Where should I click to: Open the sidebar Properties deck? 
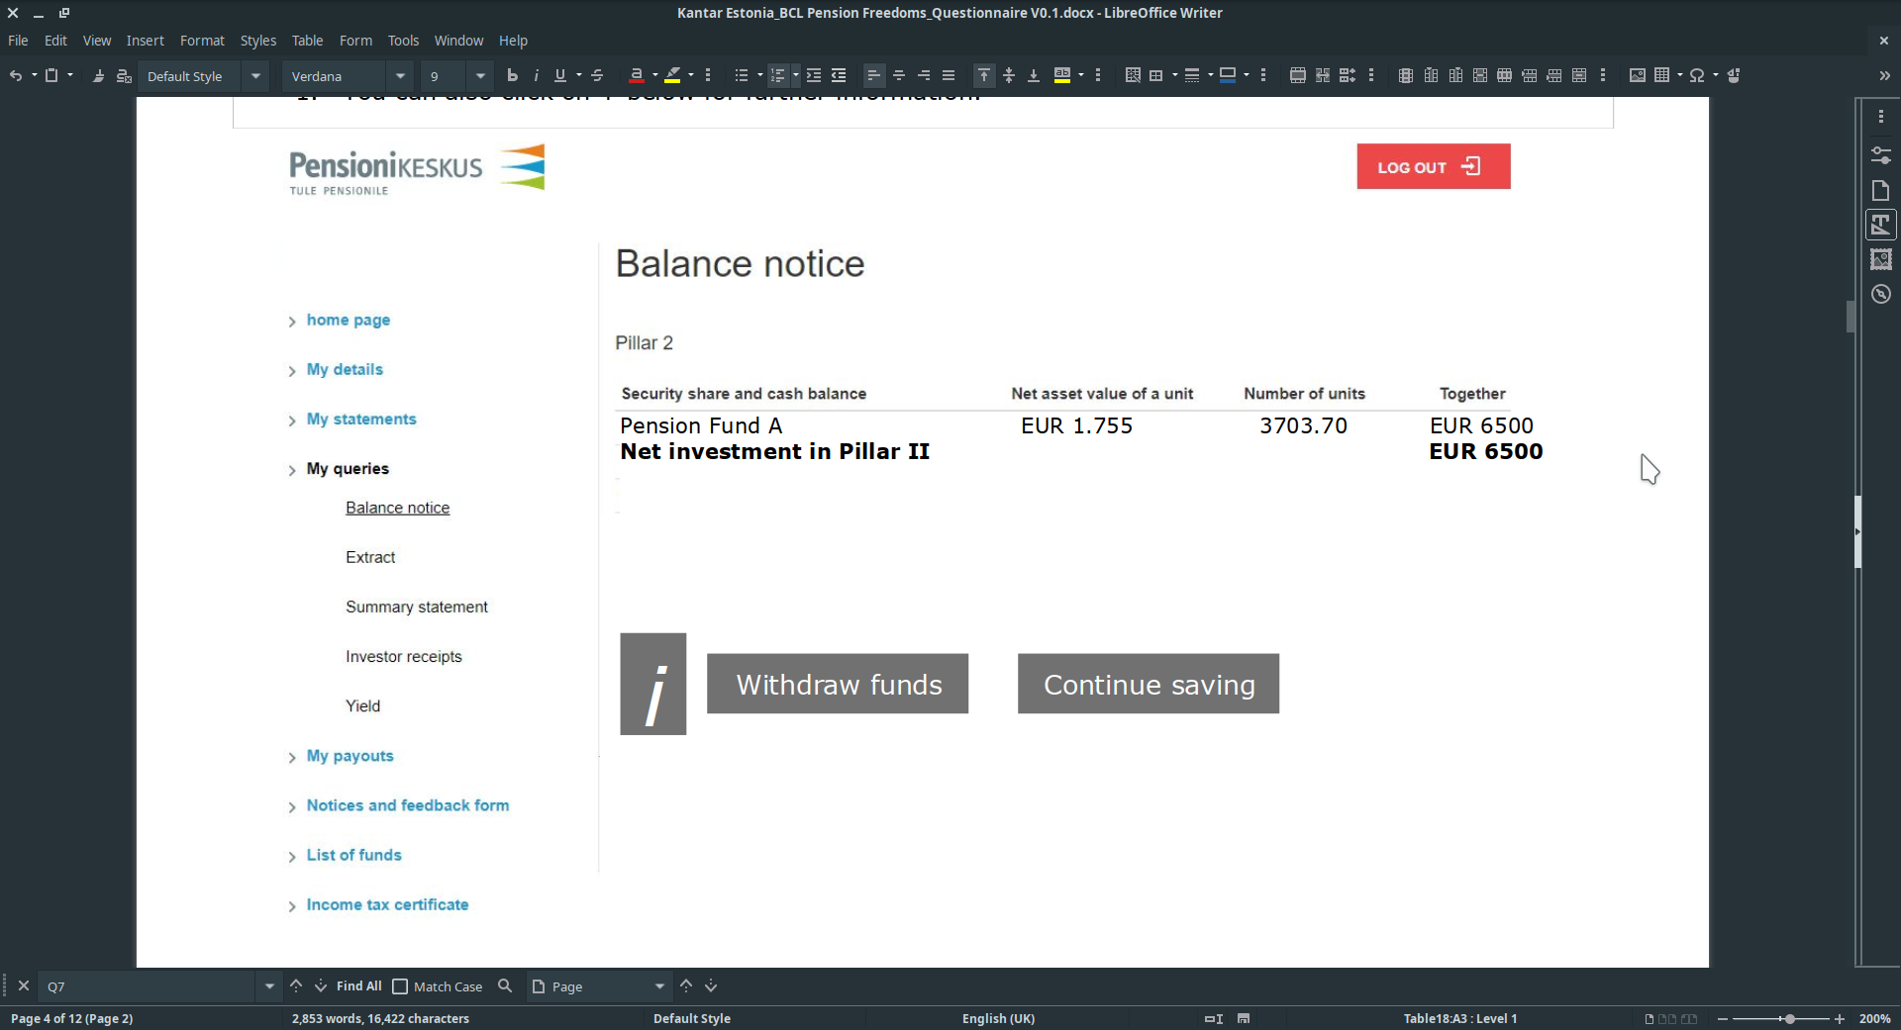click(1881, 155)
